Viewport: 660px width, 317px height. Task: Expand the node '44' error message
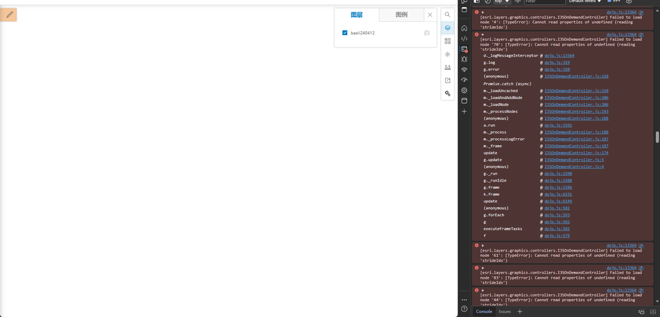pos(483,291)
